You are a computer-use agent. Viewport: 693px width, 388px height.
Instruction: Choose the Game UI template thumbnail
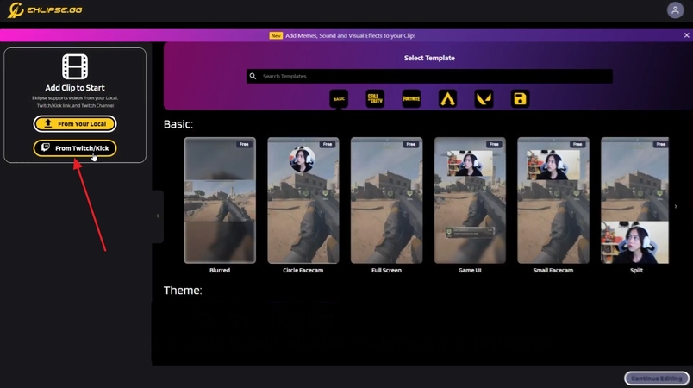click(470, 200)
